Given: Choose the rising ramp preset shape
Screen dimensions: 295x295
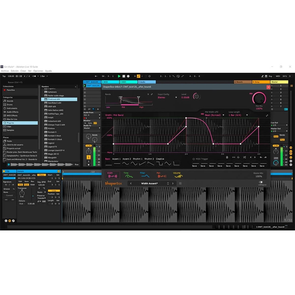Looking at the screenshot, I should point(142,164).
